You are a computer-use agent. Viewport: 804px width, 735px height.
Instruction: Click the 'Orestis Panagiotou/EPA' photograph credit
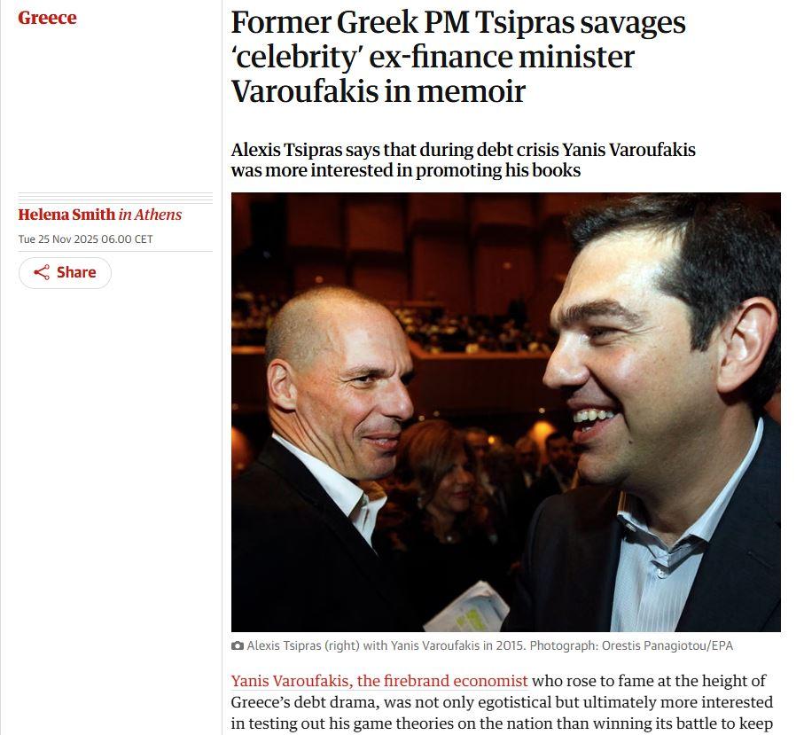click(x=667, y=645)
